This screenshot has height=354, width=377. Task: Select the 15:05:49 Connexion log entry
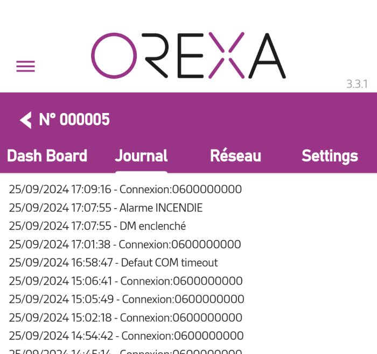click(x=126, y=299)
